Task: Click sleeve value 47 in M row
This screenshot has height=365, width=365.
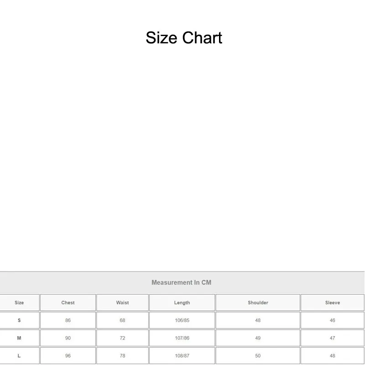Action: 332,338
